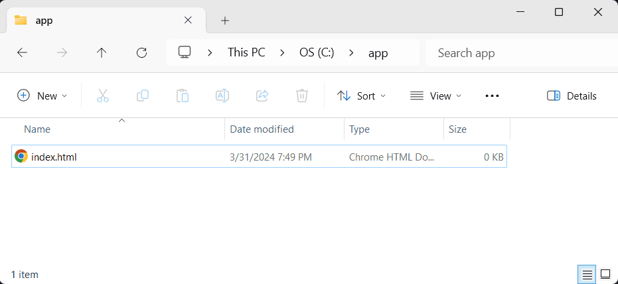Click OS (C:) in the address breadcrumb
Viewport: 618px width, 284px height.
pos(317,53)
